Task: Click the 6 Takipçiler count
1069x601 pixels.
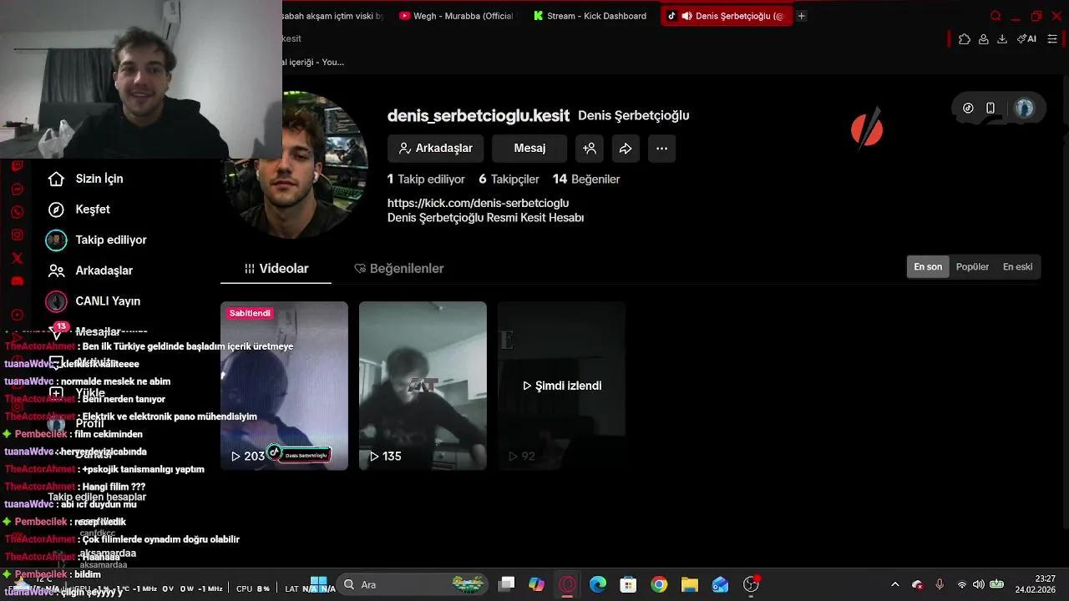Action: (x=509, y=179)
